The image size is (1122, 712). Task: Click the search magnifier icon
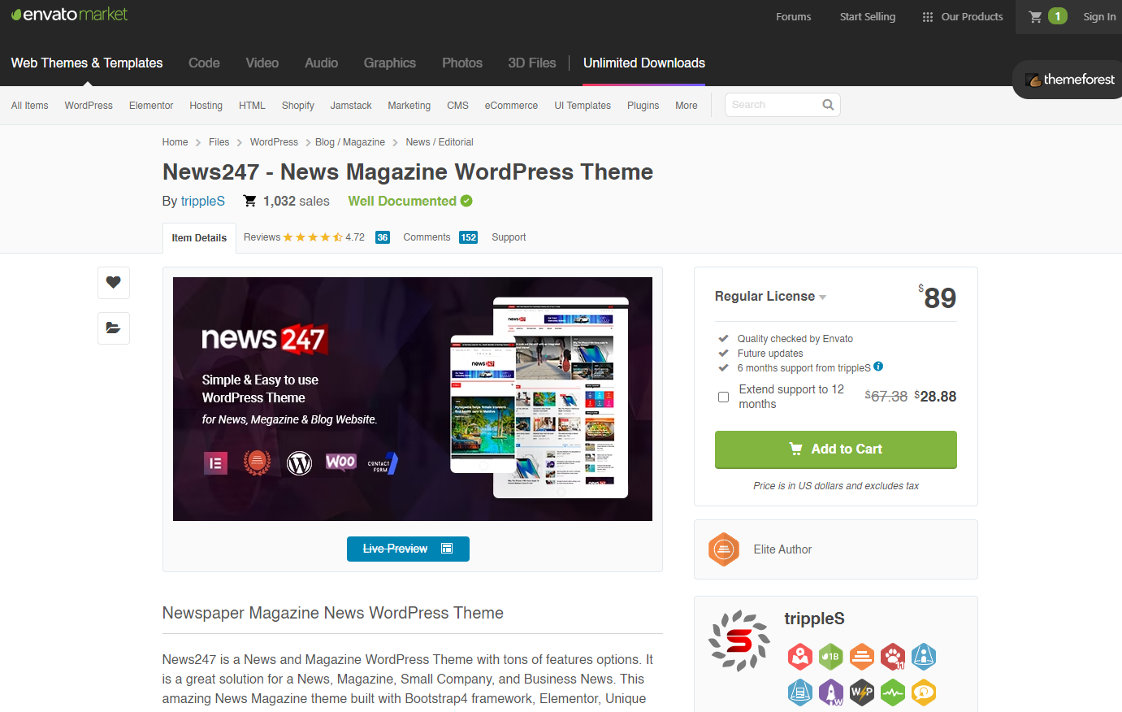(x=828, y=105)
